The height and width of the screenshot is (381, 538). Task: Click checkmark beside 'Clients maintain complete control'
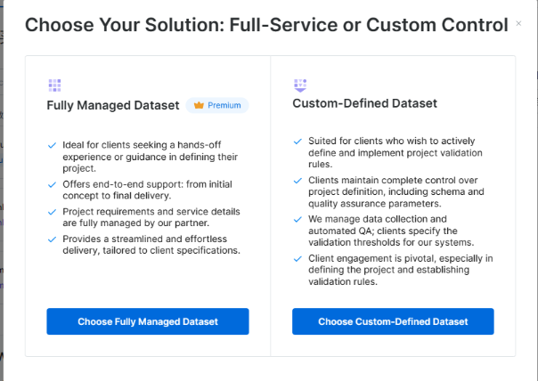tap(298, 180)
